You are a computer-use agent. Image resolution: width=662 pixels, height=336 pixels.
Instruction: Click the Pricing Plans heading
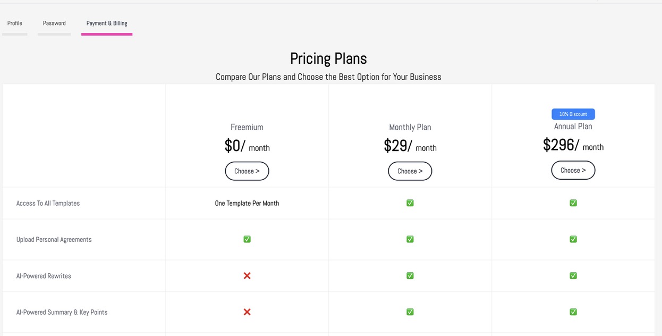click(x=328, y=58)
